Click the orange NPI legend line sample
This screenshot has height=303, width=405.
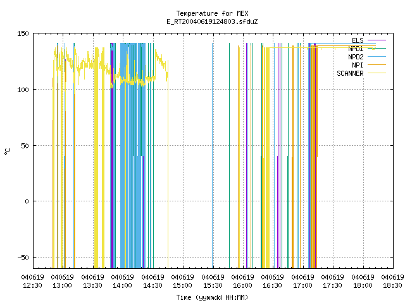coord(377,65)
